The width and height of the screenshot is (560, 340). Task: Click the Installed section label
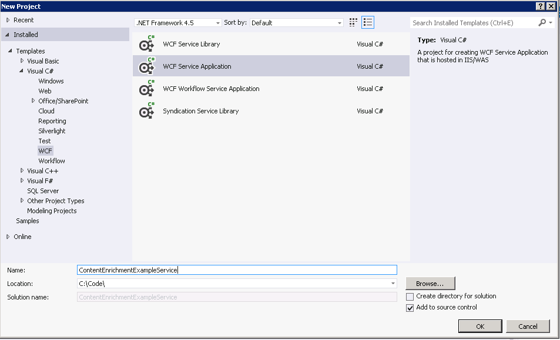click(x=26, y=35)
